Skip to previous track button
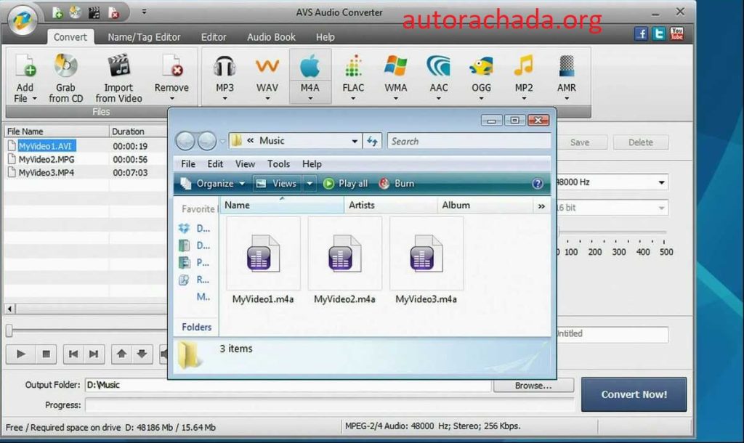The height and width of the screenshot is (443, 744). 73,354
